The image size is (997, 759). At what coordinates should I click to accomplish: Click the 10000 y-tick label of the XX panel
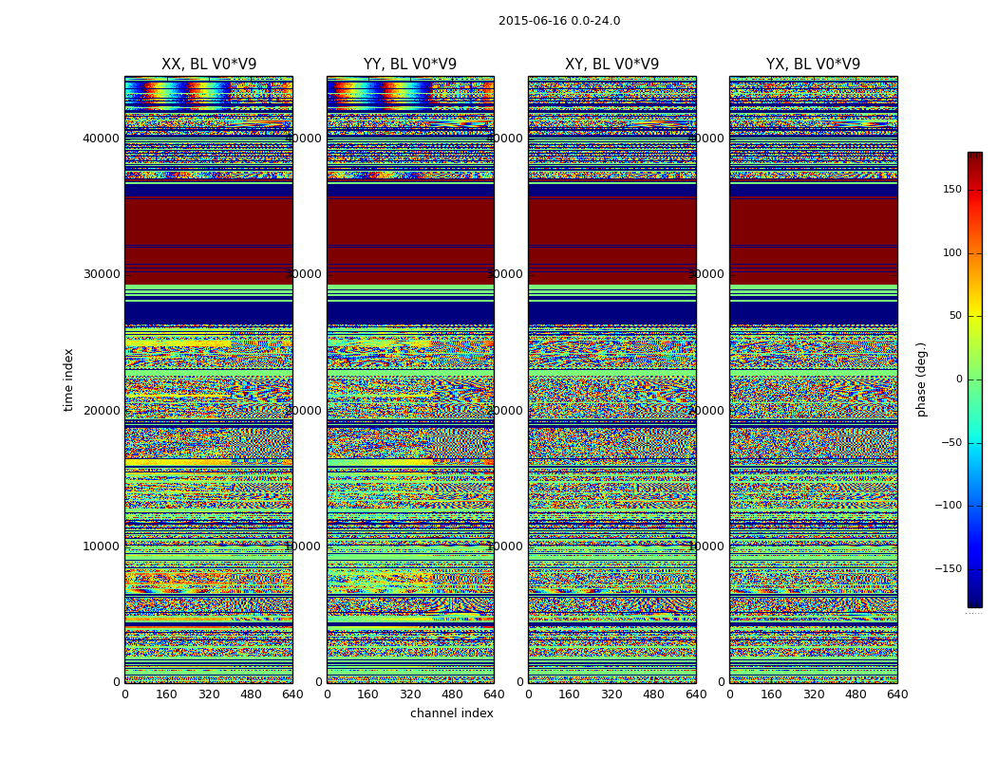click(102, 546)
